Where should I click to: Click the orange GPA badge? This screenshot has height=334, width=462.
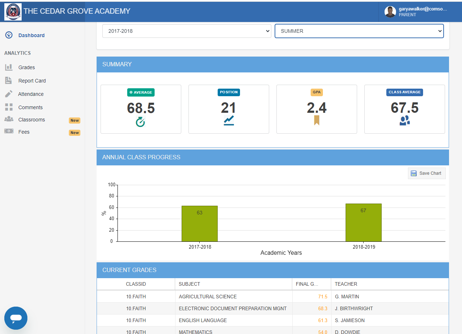click(317, 92)
